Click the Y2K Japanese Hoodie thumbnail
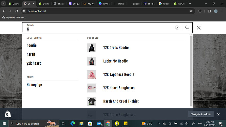Image resolution: width=226 pixels, height=127 pixels. point(92,75)
